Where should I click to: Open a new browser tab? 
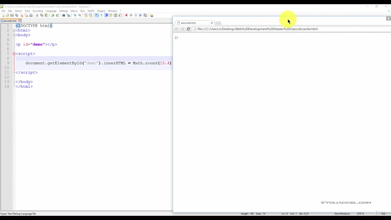[x=218, y=23]
